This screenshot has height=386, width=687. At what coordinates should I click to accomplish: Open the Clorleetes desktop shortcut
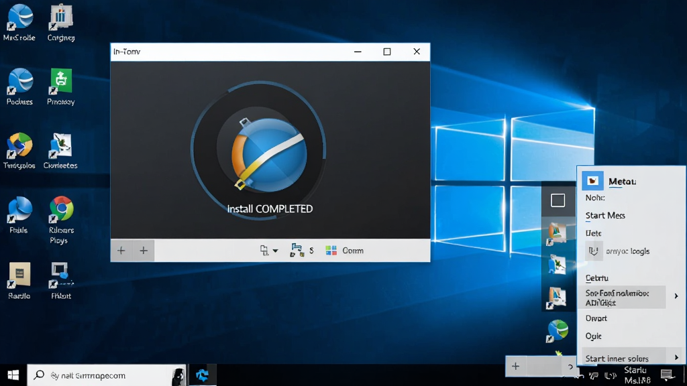(x=60, y=150)
